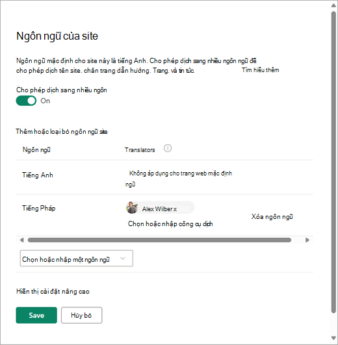The height and width of the screenshot is (345, 338).
Task: Click Alex Wilber's avatar picture
Action: point(131,207)
